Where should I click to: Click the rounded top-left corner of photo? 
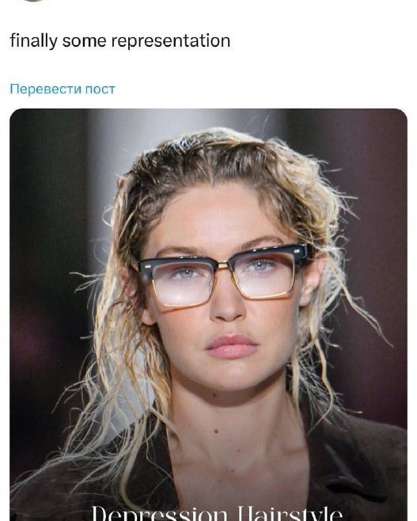click(x=15, y=114)
